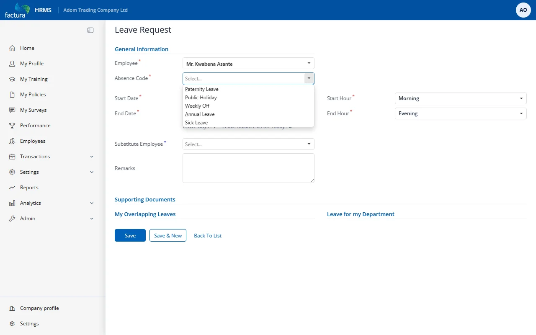Click the Reports line chart icon
Screen dimensions: 536x335
[x=12, y=188]
